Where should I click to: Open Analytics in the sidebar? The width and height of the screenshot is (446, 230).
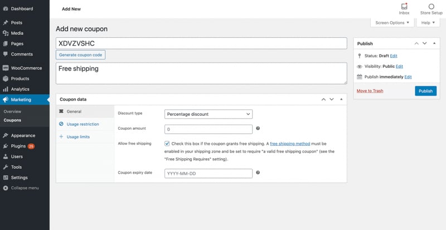click(x=20, y=89)
